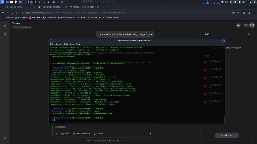Click the volume speaker tray icon
Screen dimensions: 257x144
click(x=231, y=2)
